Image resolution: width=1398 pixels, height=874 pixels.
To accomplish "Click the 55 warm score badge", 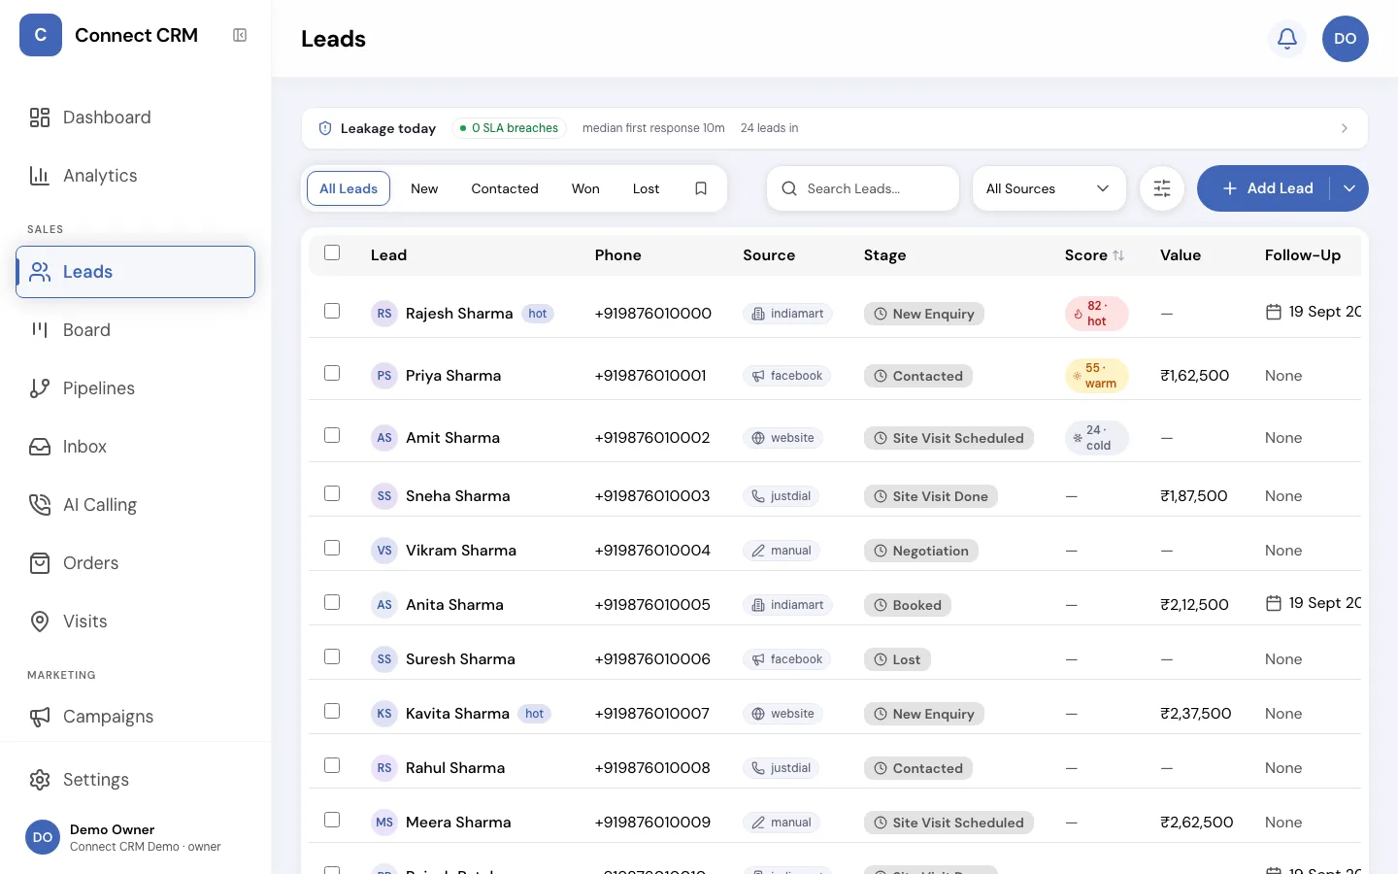I will click(1097, 376).
